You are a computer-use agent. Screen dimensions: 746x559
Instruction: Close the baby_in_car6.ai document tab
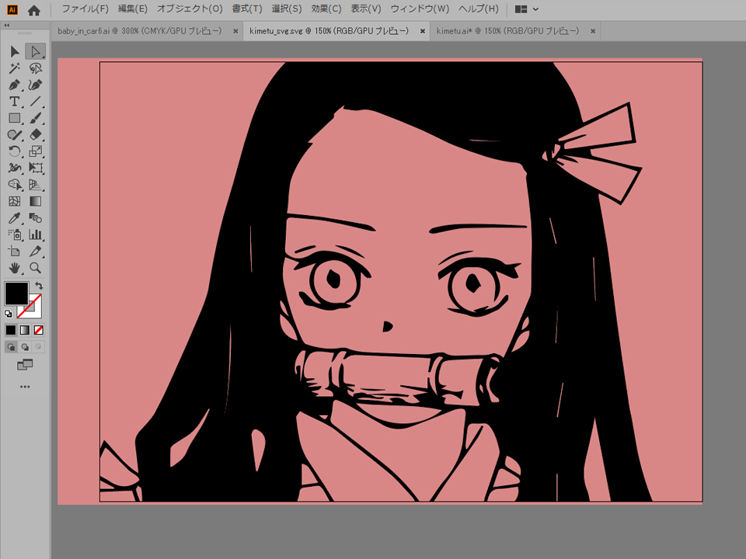(x=235, y=31)
